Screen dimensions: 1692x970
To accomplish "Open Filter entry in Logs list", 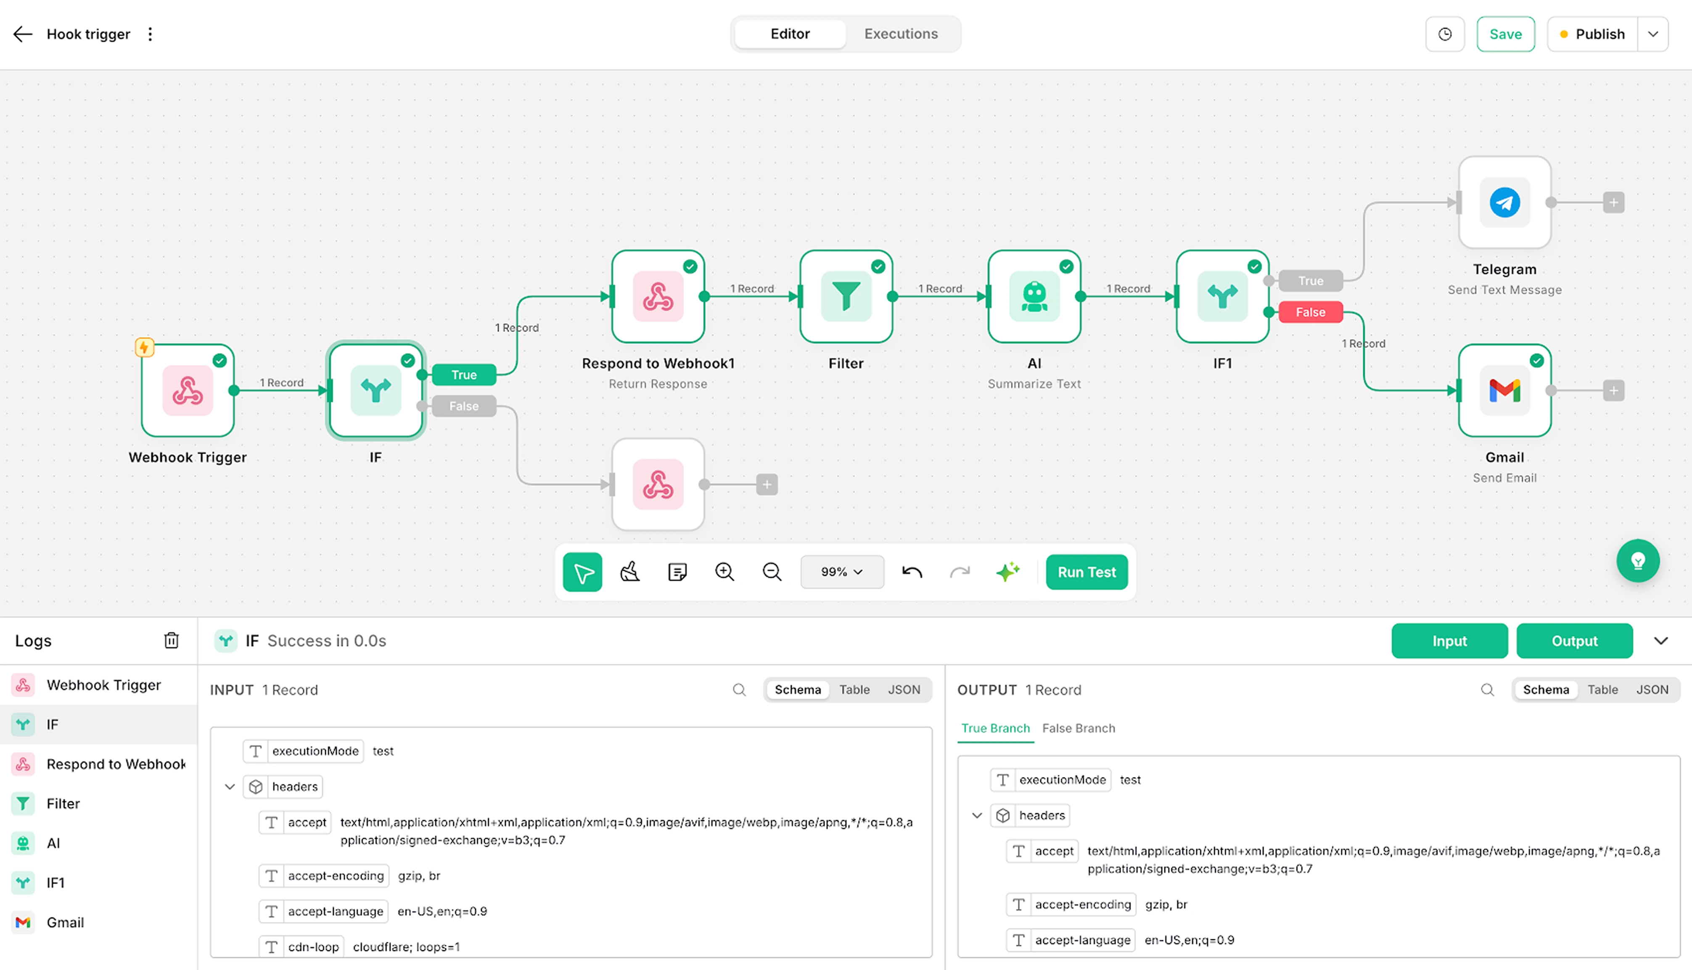I will (x=99, y=804).
